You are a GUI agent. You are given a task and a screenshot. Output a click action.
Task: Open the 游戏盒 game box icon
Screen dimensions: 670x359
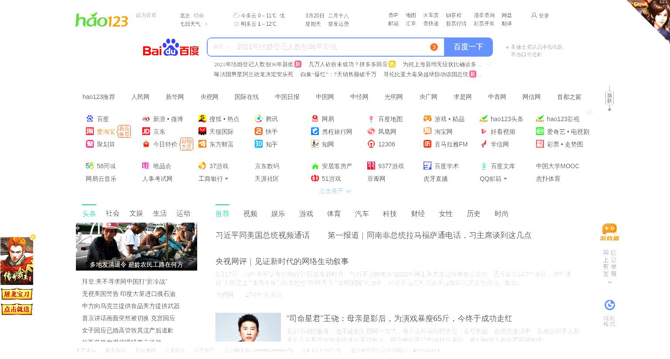pyautogui.click(x=609, y=232)
